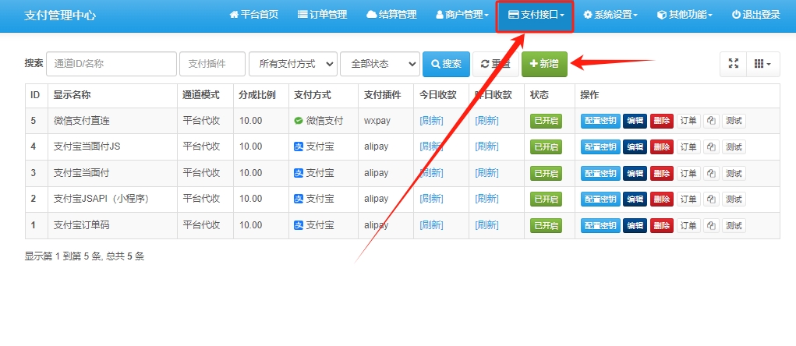796x346 pixels.
Task: Focus the 支付插件 input field
Action: pos(212,64)
